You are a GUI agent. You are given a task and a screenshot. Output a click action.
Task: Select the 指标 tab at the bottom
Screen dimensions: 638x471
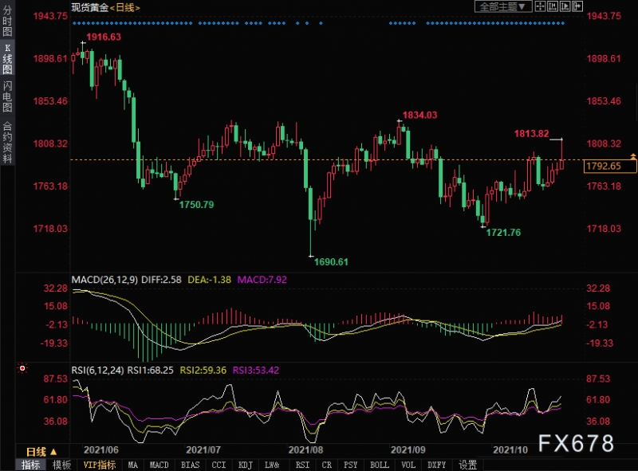pos(31,465)
